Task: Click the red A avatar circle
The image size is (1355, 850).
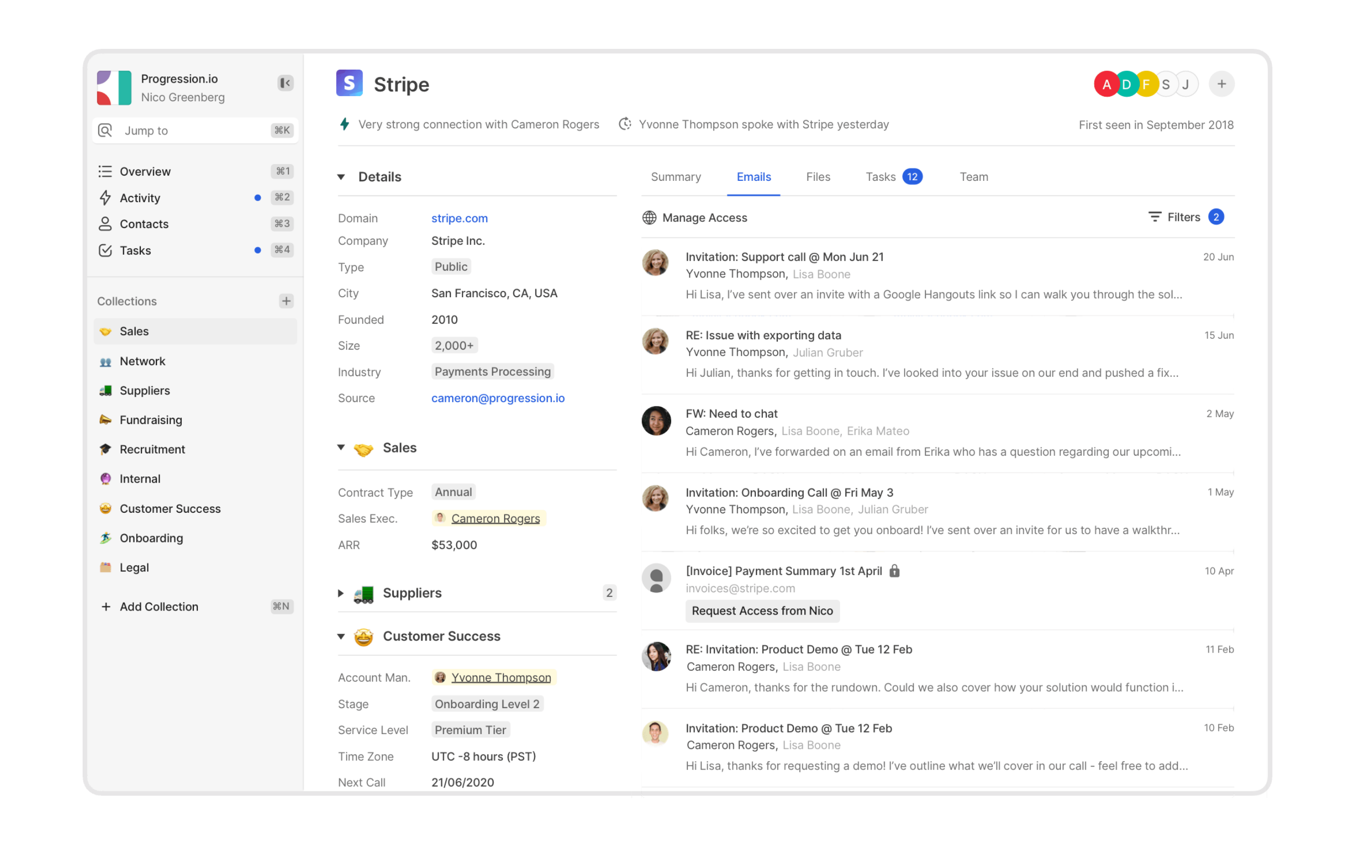Action: pos(1106,84)
